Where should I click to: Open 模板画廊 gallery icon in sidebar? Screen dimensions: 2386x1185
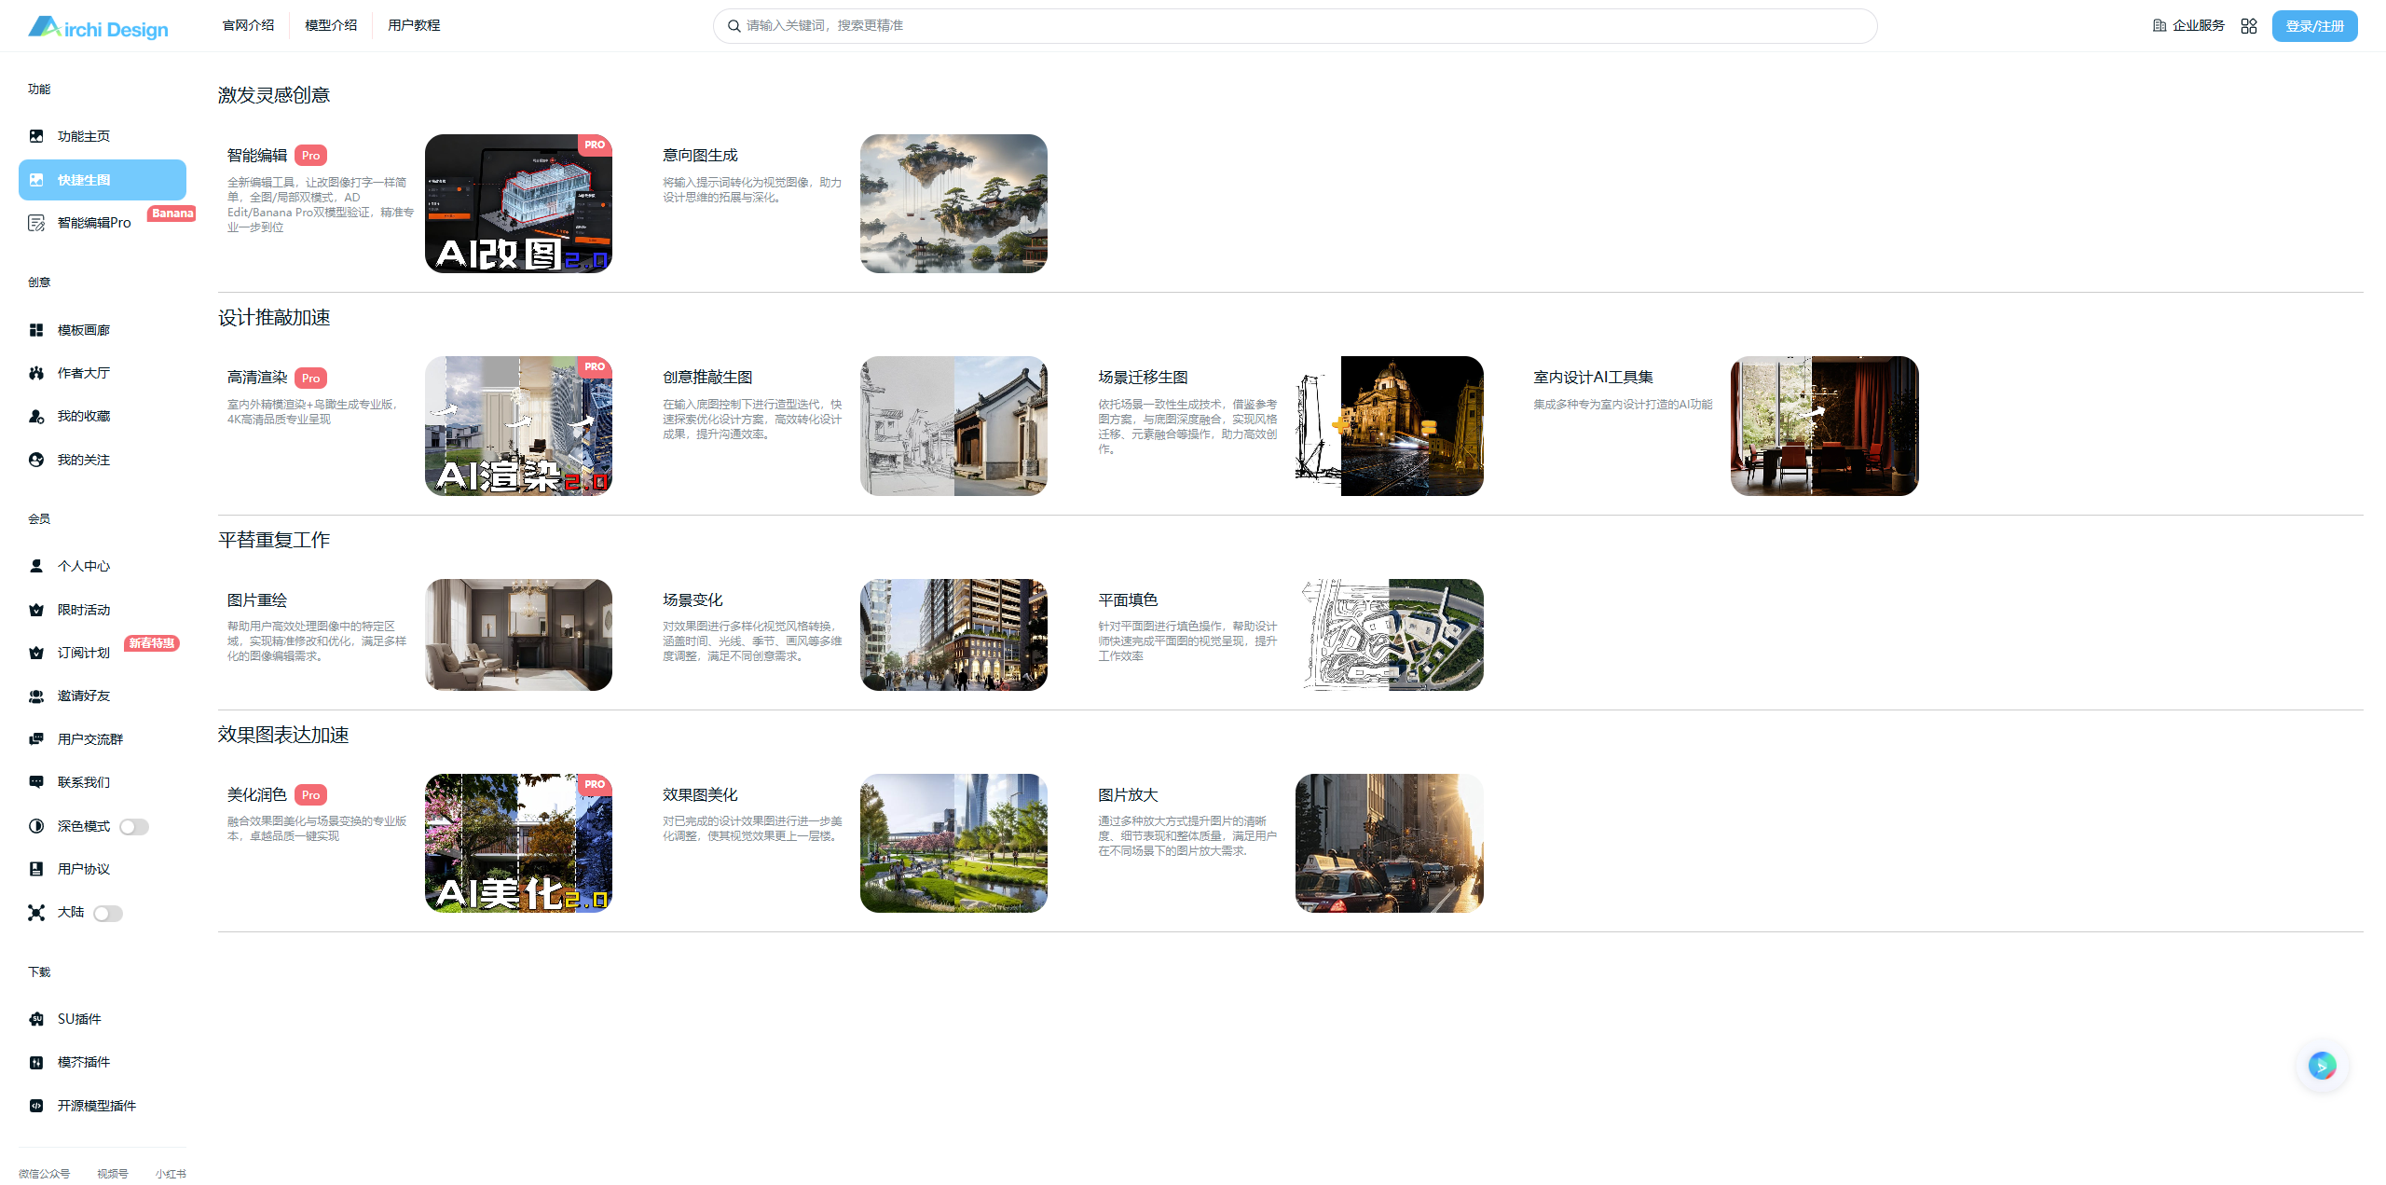tap(36, 330)
